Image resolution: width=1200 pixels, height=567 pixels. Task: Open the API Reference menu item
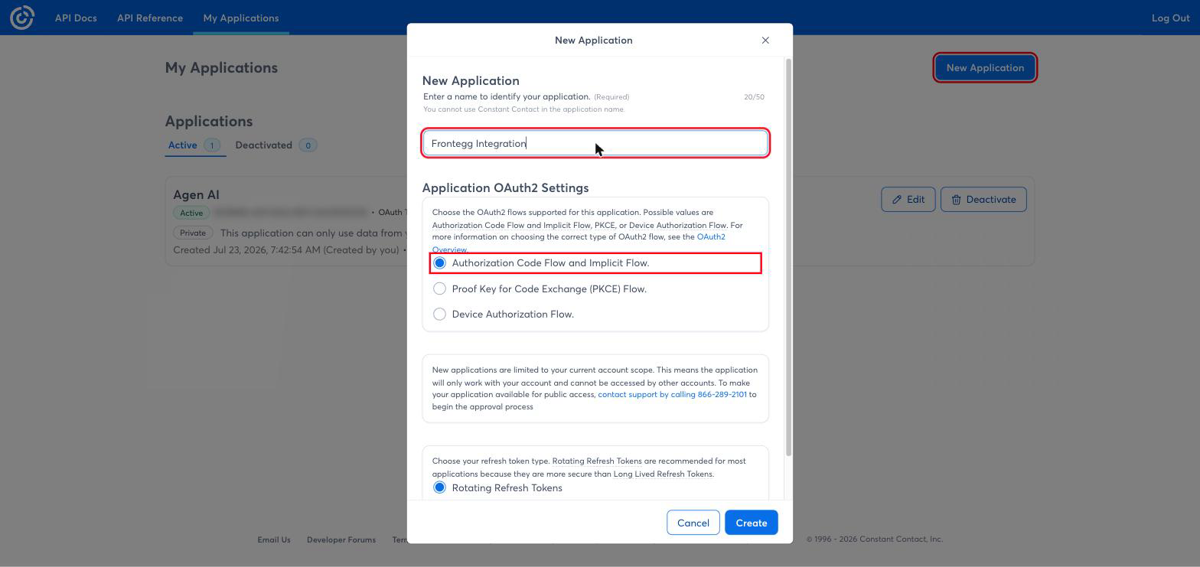point(150,18)
